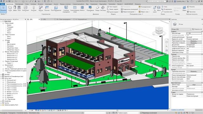This screenshot has height=114, width=203.
Task: Select the Wall (Стена) tool
Action: point(10,9)
